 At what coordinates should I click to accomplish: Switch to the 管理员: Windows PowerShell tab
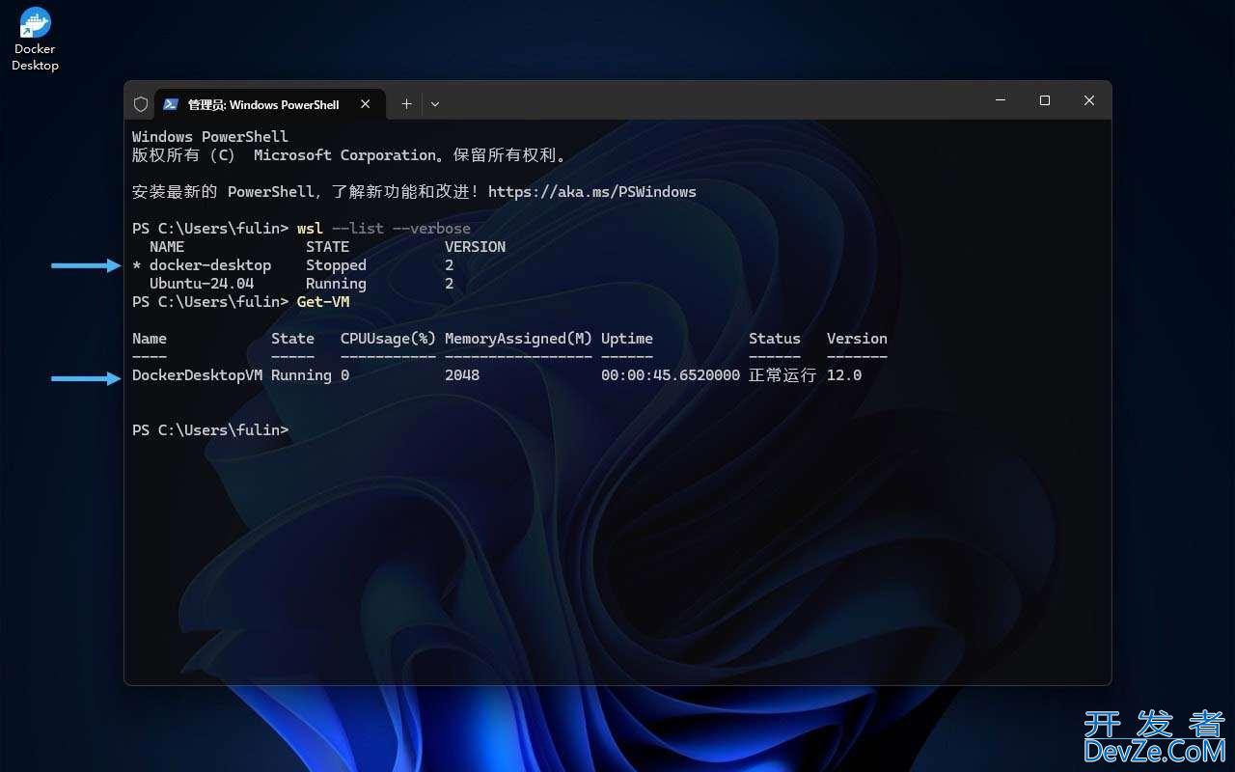[x=269, y=104]
